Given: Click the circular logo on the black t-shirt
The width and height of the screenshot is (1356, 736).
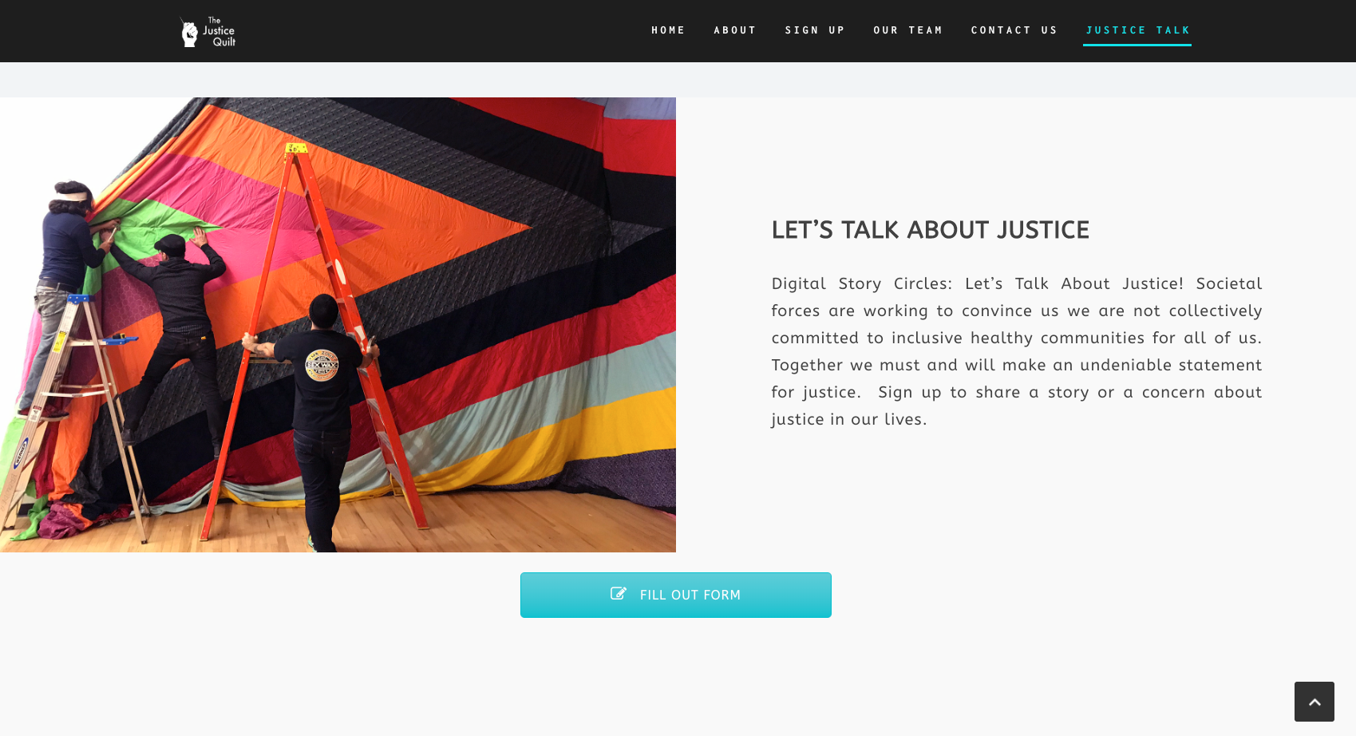Looking at the screenshot, I should (322, 366).
